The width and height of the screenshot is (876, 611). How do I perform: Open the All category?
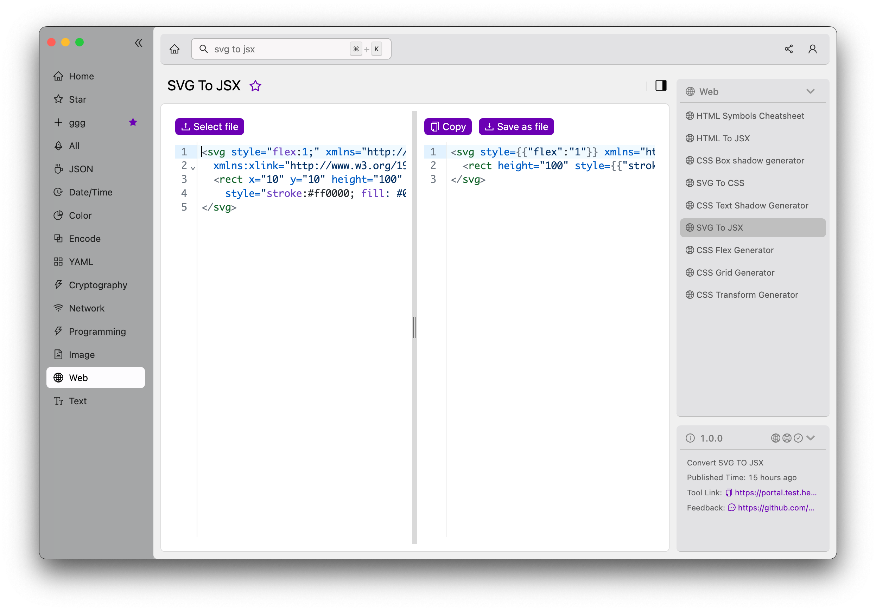(95, 146)
